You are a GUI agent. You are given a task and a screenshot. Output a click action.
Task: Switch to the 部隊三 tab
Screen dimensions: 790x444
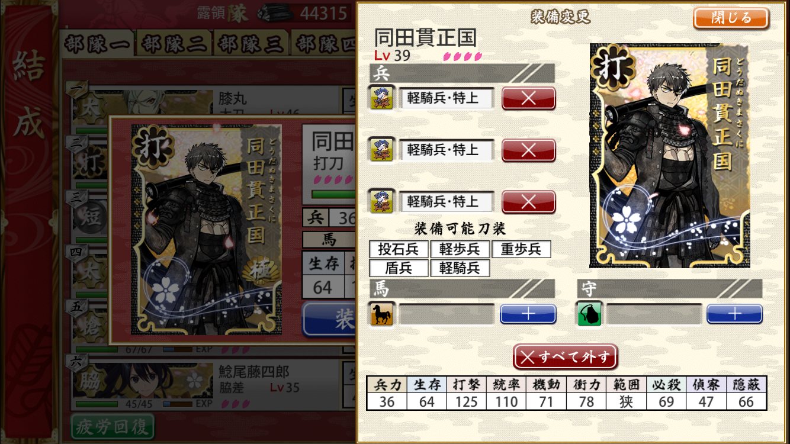(x=252, y=44)
